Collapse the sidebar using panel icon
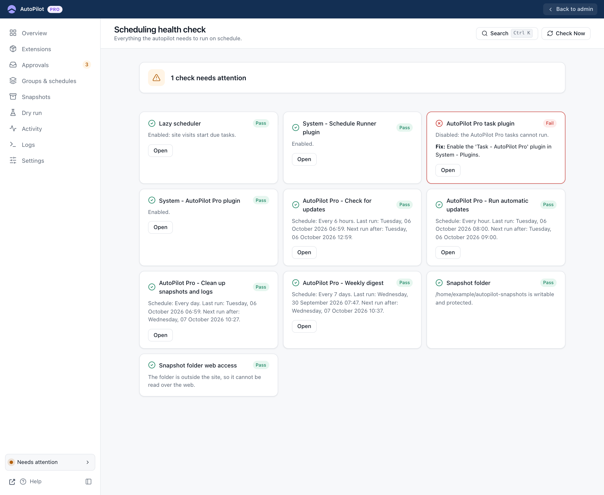 pos(88,482)
